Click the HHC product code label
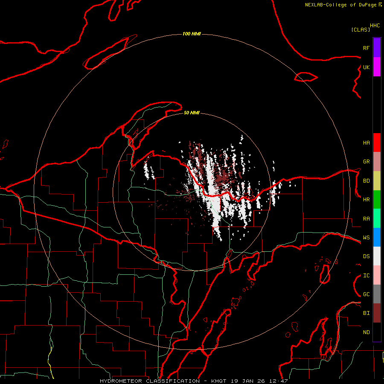The image size is (384, 384). (x=375, y=26)
